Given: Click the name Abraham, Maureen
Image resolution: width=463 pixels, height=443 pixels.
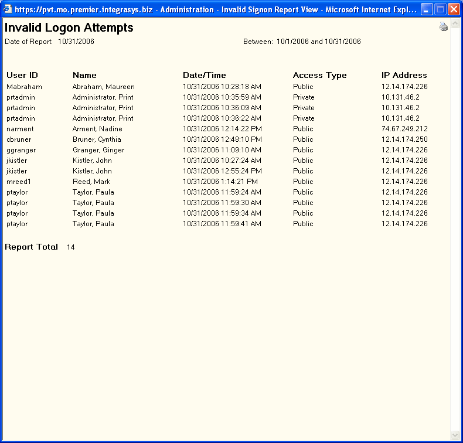Looking at the screenshot, I should 104,87.
